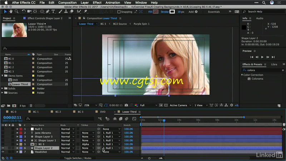The image size is (286, 161).
Task: Toggle transparency grid in viewer
Action: click(166, 105)
